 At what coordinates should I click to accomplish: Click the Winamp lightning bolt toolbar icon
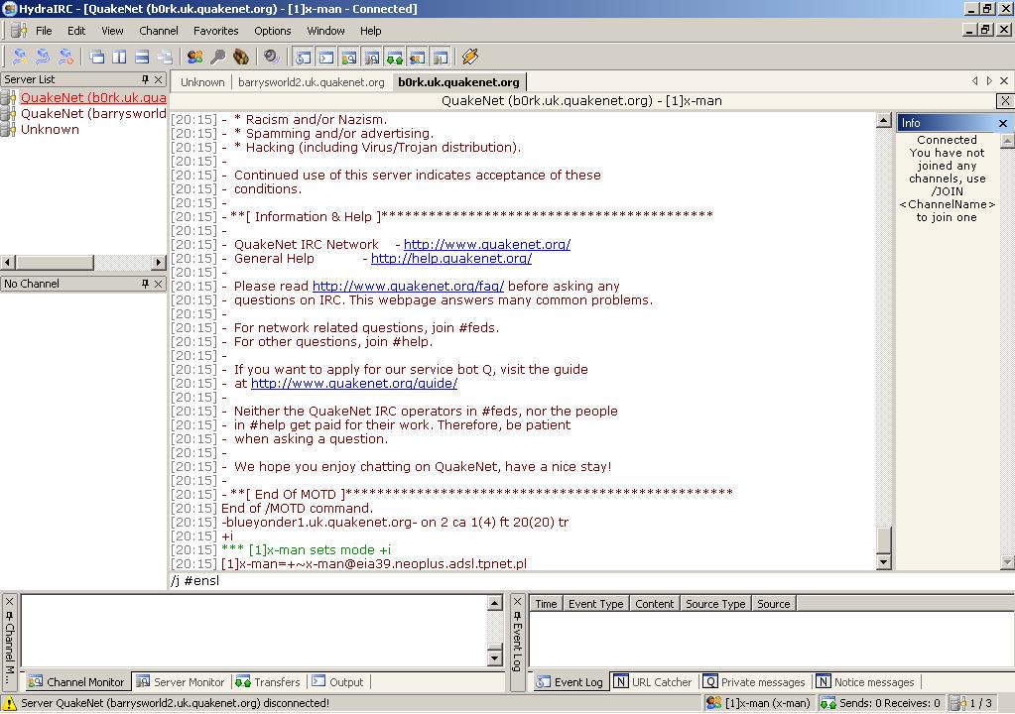(470, 57)
